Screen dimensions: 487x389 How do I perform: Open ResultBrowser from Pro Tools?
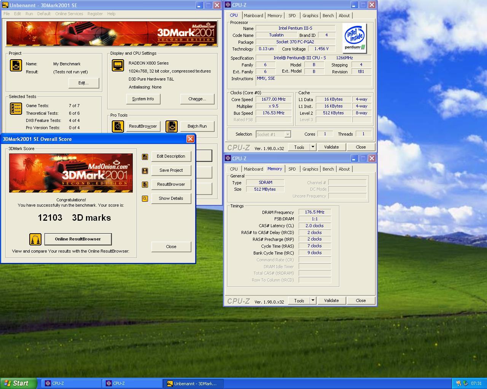143,126
